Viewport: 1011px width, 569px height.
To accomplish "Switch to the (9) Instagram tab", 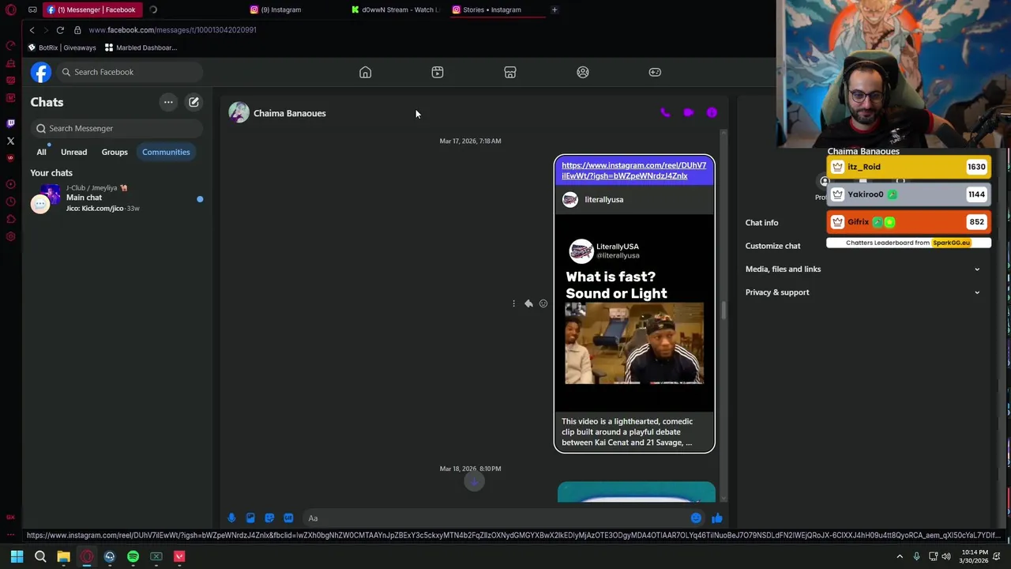I will click(x=280, y=9).
